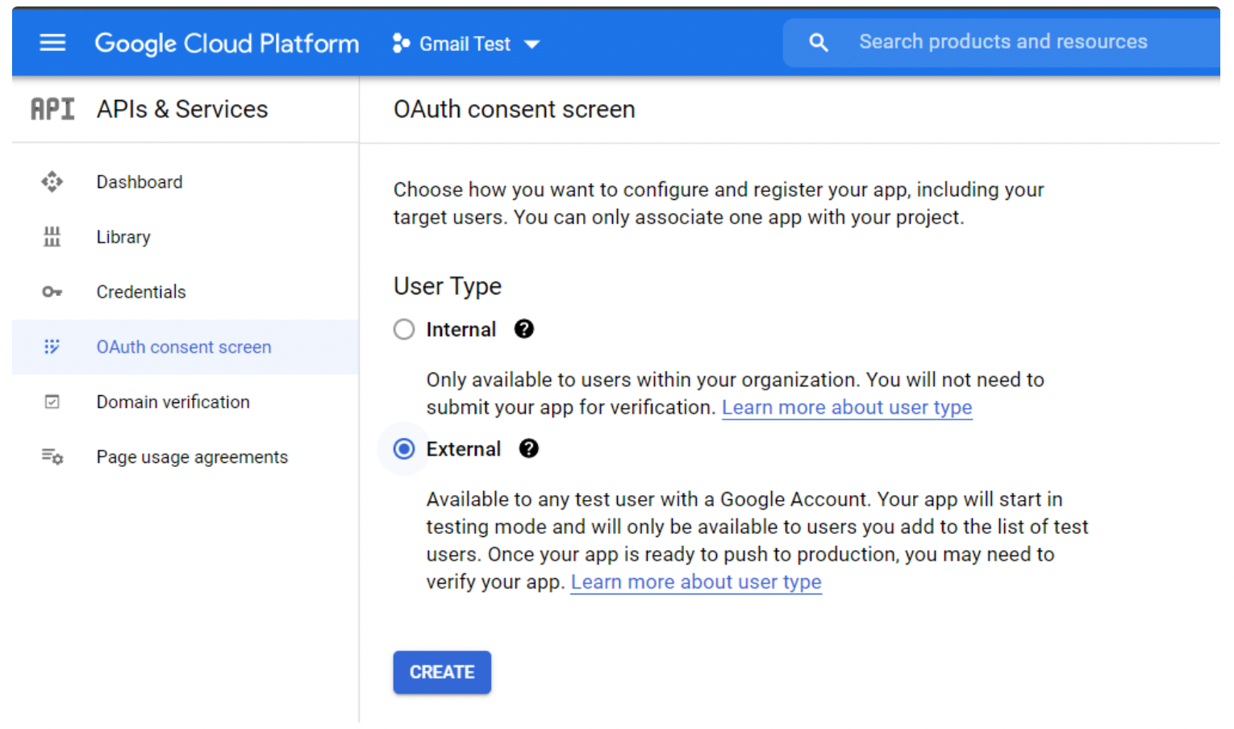Click the Page usage agreements settings icon

[52, 456]
